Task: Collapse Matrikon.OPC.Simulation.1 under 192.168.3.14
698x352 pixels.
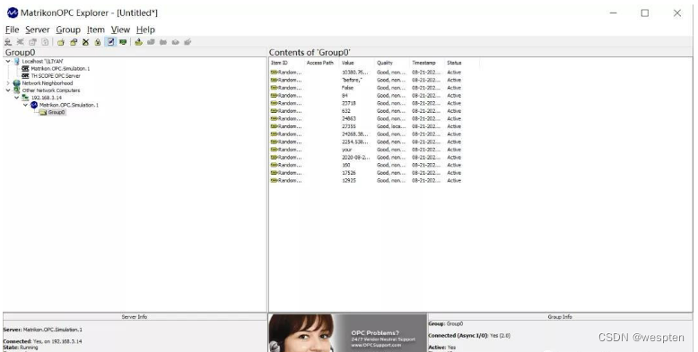Action: point(25,105)
